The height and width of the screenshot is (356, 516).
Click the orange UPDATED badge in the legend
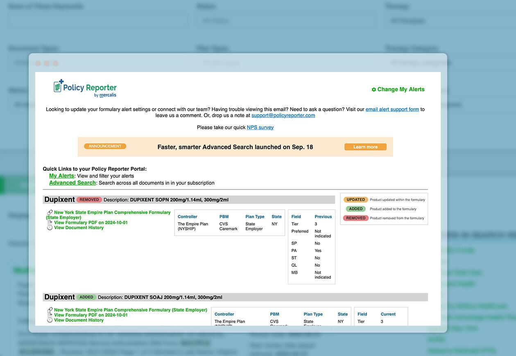pyautogui.click(x=355, y=200)
